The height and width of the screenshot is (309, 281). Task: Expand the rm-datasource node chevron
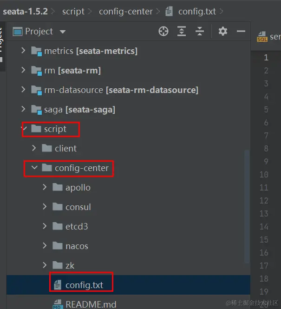(x=23, y=90)
